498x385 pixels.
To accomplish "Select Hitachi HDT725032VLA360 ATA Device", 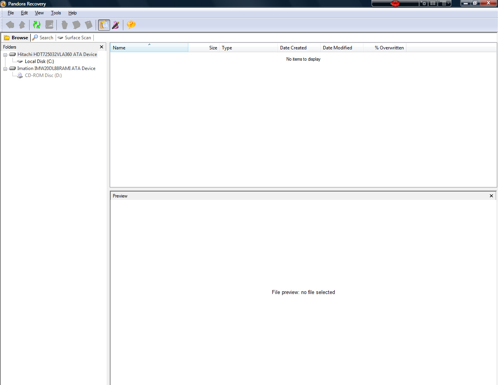I will (57, 54).
